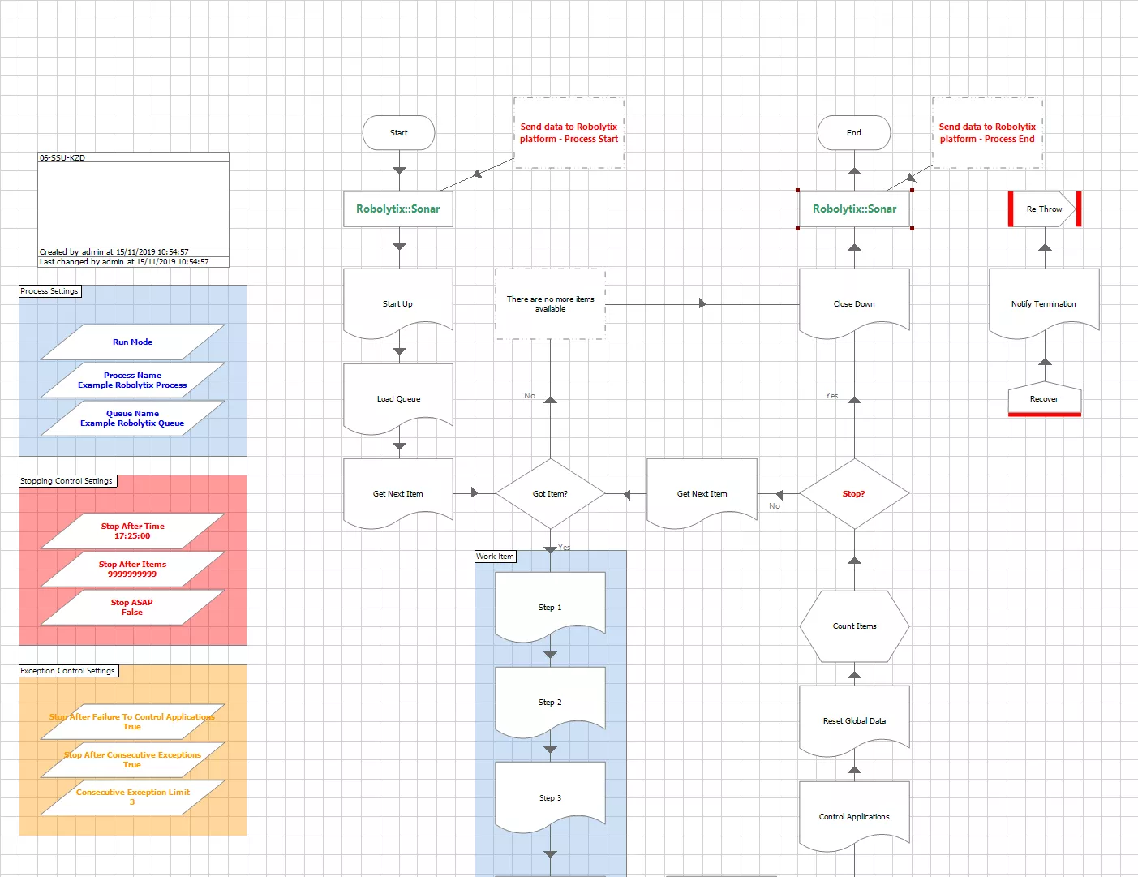The height and width of the screenshot is (877, 1138).
Task: Select Get Next Item beside Stop? decision
Action: [x=702, y=493]
